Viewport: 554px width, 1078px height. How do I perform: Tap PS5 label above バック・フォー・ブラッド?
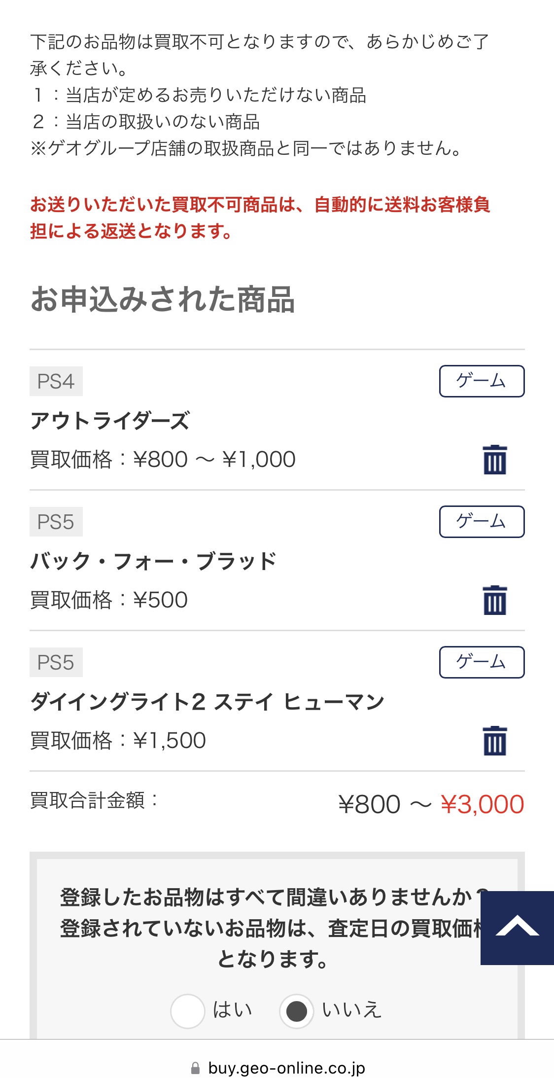click(56, 522)
